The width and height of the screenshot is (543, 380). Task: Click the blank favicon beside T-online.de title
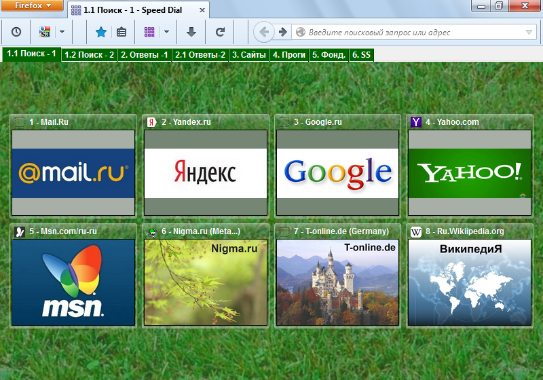(x=284, y=231)
